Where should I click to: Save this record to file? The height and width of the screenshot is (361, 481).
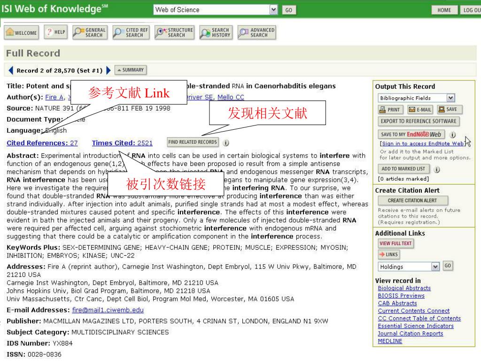(450, 109)
